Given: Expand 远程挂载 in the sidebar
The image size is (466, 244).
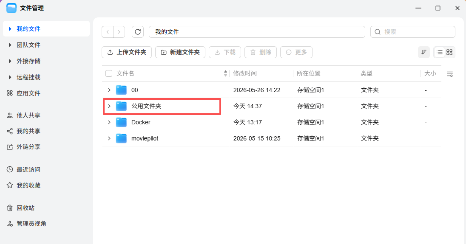Looking at the screenshot, I should pyautogui.click(x=10, y=77).
